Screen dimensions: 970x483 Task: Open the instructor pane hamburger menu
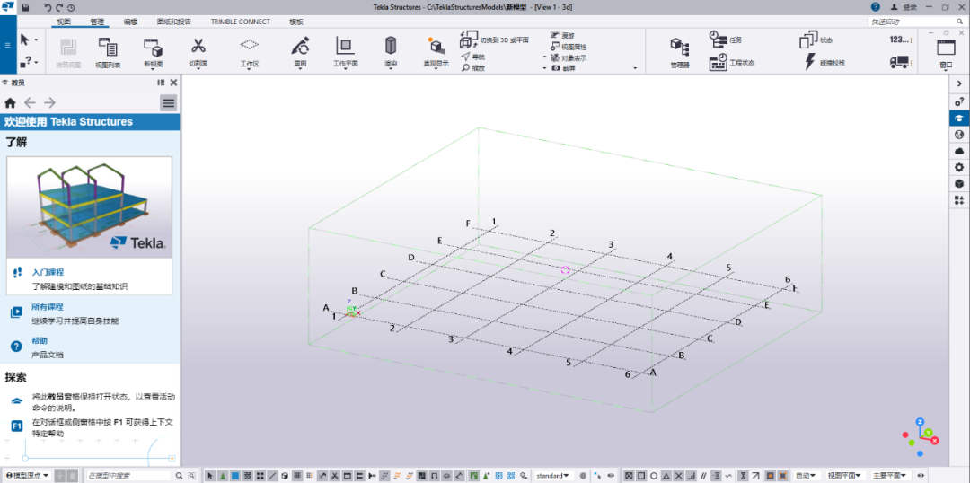coord(168,102)
